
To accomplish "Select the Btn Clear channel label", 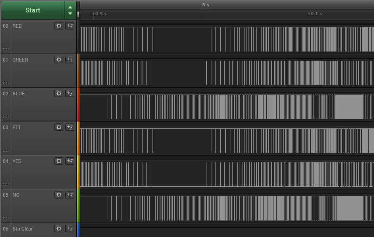I will tap(23, 229).
